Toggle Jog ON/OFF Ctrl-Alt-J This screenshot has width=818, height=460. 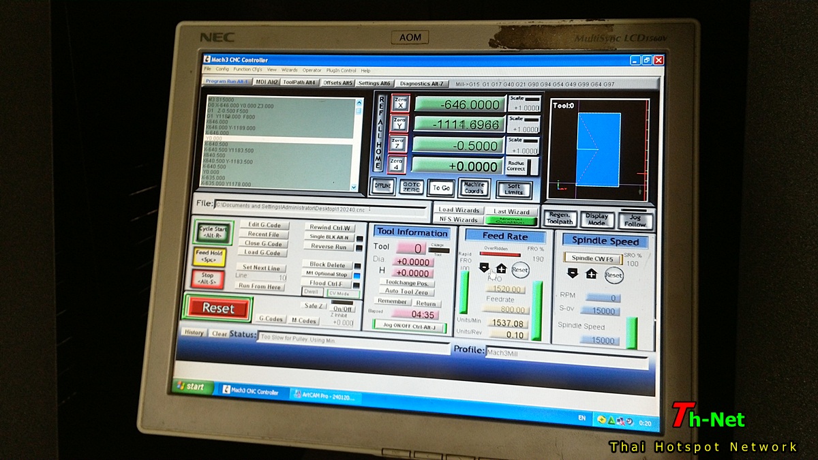(409, 327)
